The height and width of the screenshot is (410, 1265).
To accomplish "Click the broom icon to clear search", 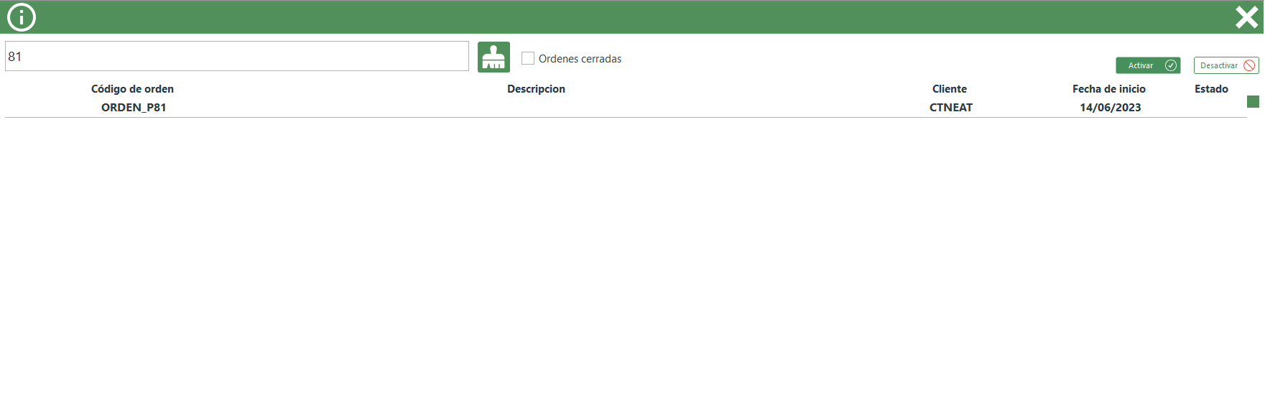I will pyautogui.click(x=494, y=57).
